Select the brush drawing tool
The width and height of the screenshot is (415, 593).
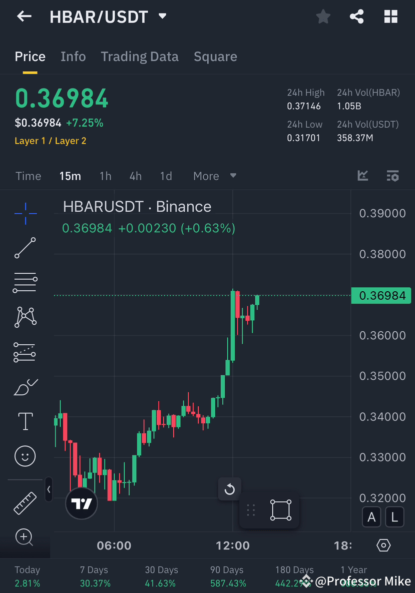point(25,386)
